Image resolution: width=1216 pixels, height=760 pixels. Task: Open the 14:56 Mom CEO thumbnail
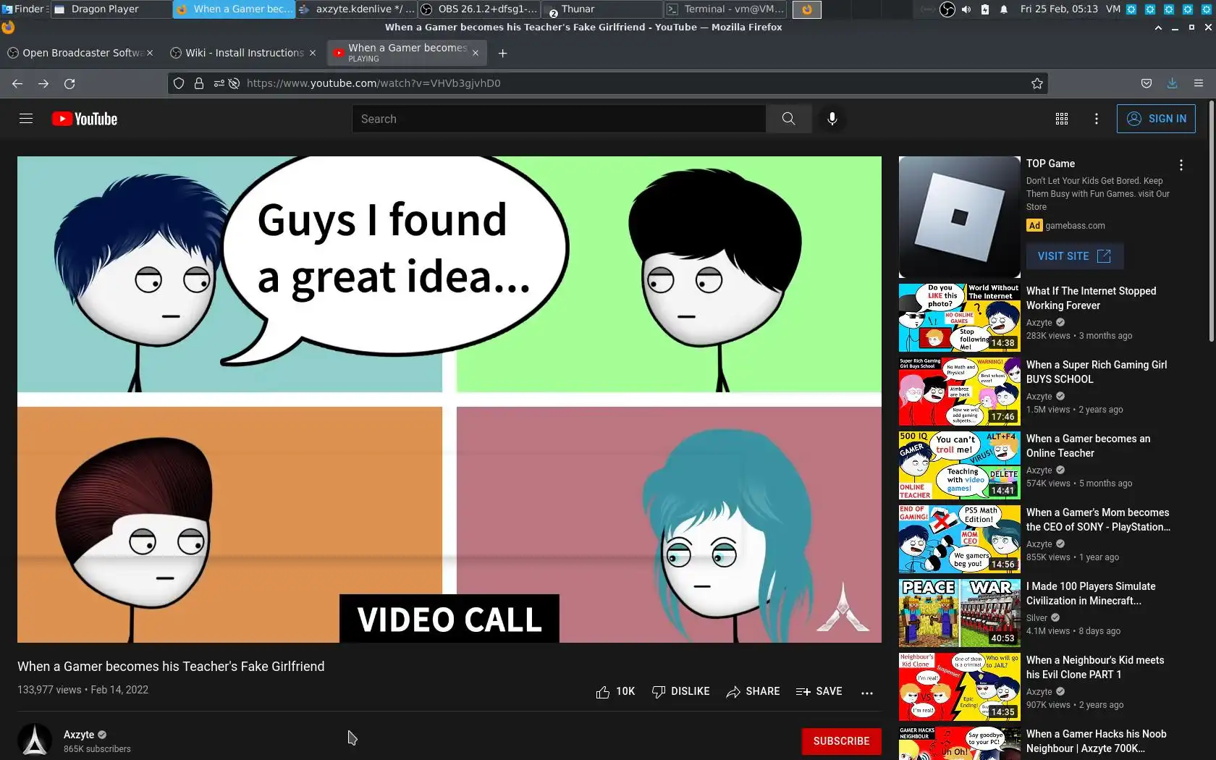point(960,539)
